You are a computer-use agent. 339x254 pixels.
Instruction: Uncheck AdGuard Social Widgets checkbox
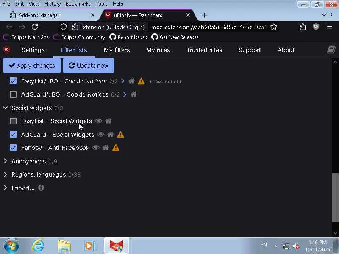[x=13, y=134]
